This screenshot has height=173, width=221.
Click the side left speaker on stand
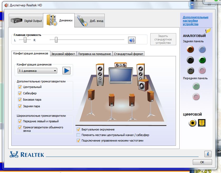coord(91,102)
